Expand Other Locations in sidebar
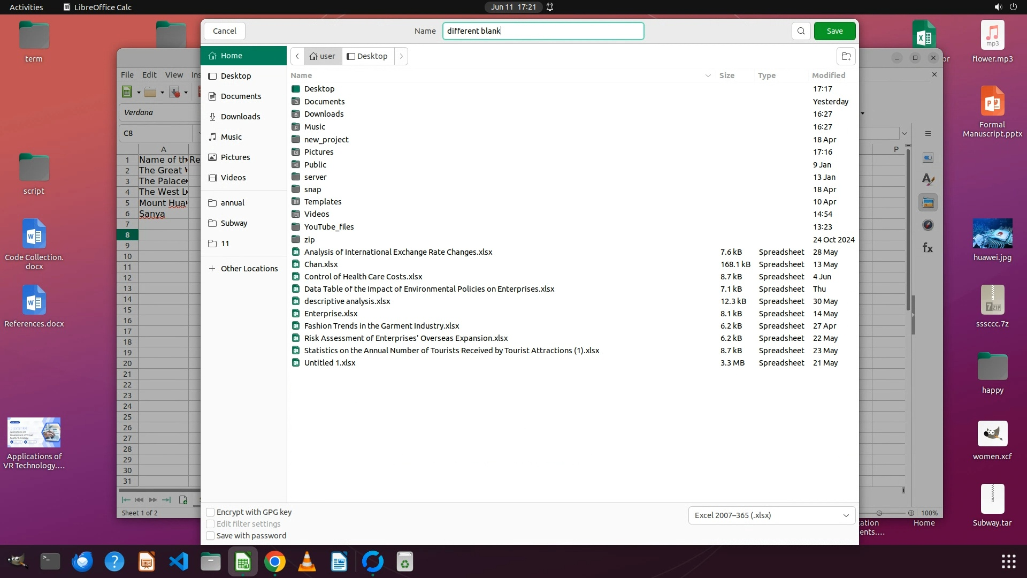Image resolution: width=1027 pixels, height=578 pixels. [x=243, y=269]
